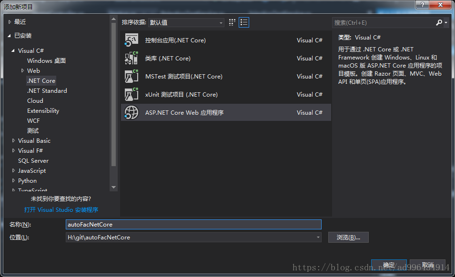Collapse the 已安装 tree node

tap(9, 36)
